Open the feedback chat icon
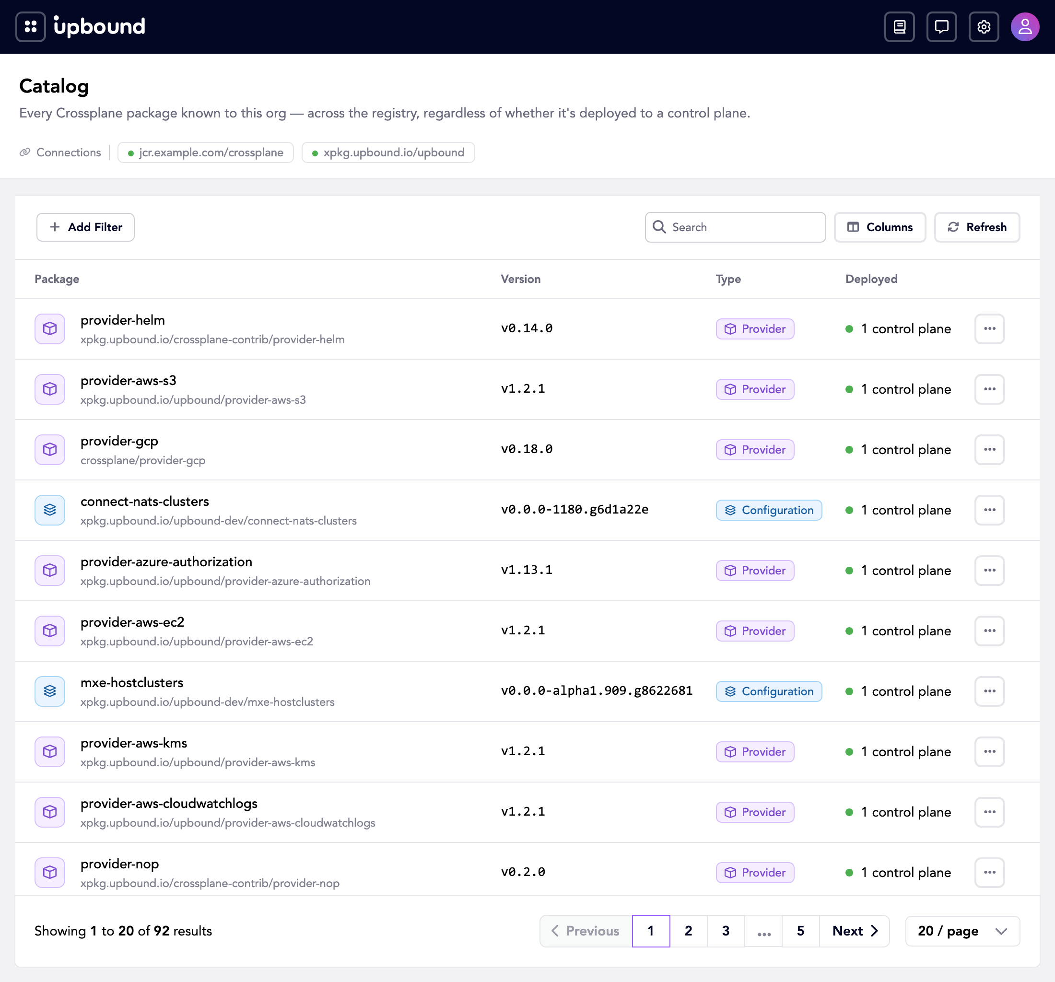 941,26
